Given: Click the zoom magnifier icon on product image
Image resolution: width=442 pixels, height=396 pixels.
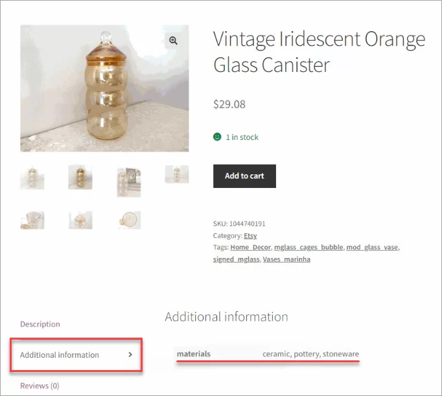Looking at the screenshot, I should pos(173,40).
